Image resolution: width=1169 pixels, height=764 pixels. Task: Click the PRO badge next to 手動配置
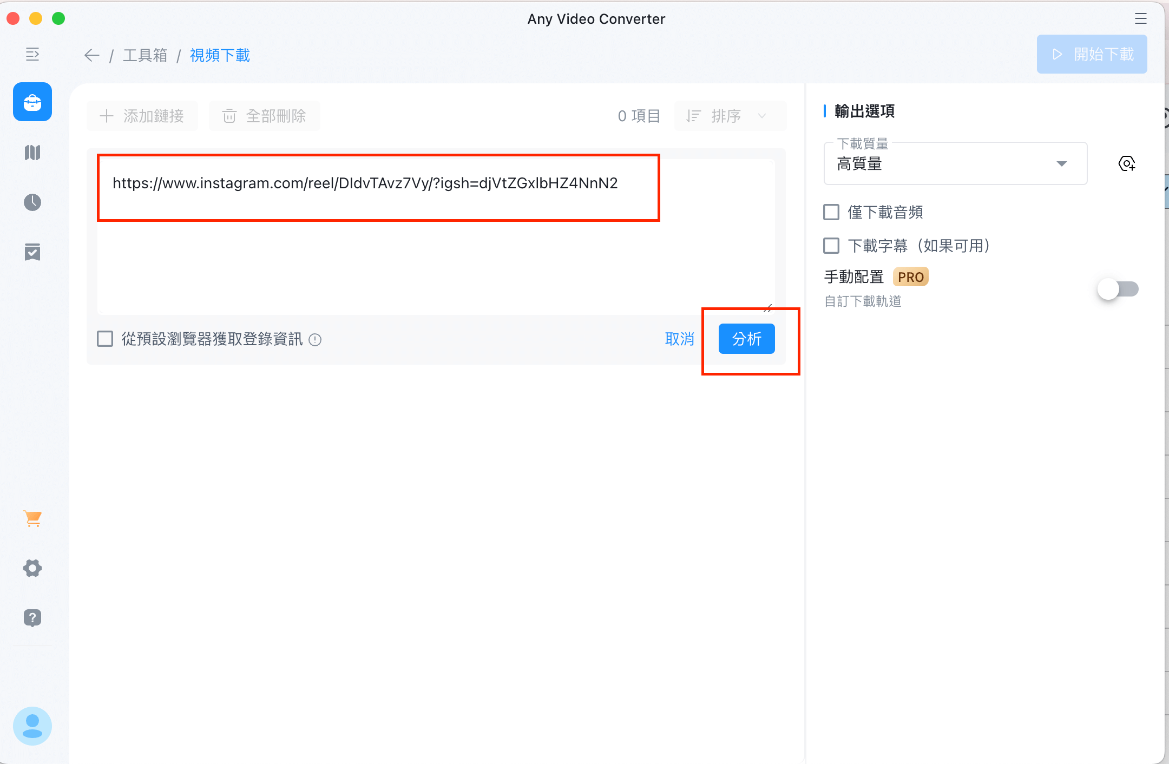click(x=911, y=277)
